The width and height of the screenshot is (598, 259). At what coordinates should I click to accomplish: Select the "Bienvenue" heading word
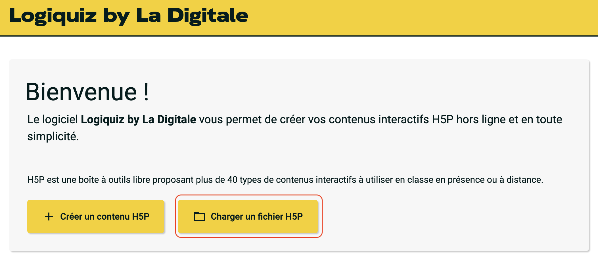[x=81, y=92]
